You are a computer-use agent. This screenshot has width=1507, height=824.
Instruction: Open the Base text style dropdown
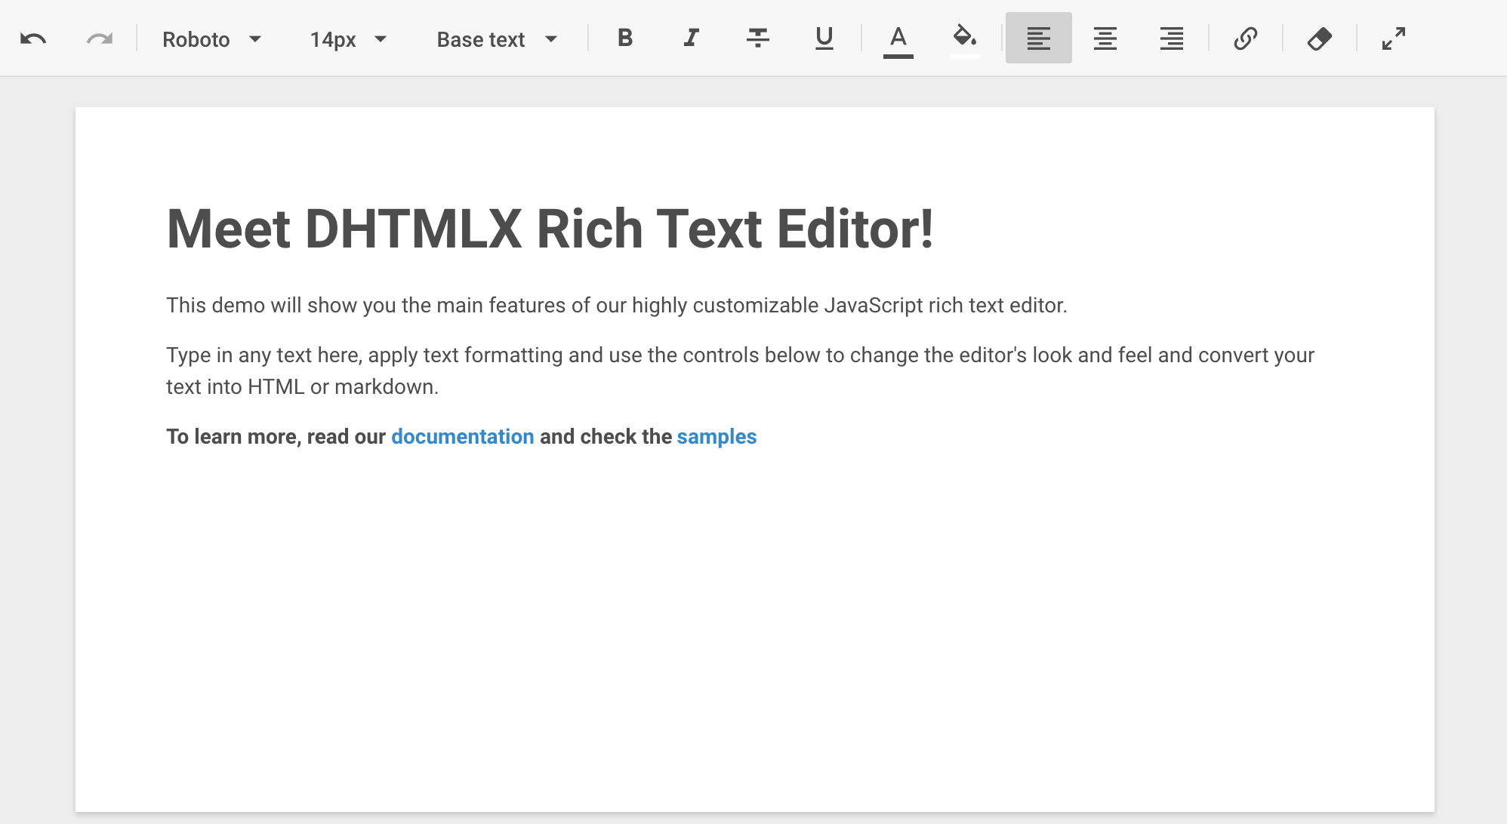(498, 38)
